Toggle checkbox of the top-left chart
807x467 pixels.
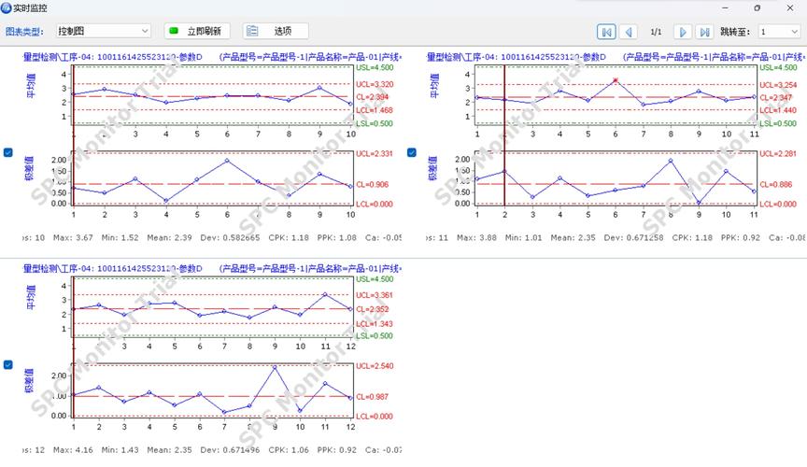[x=7, y=152]
